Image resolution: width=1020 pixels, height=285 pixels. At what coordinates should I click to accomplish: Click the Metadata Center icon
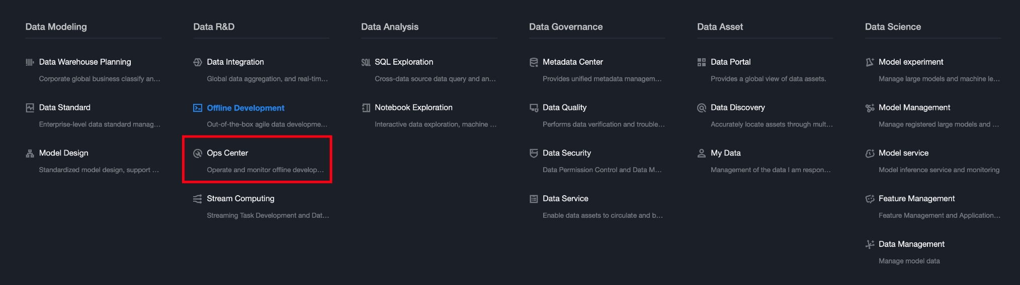click(534, 62)
